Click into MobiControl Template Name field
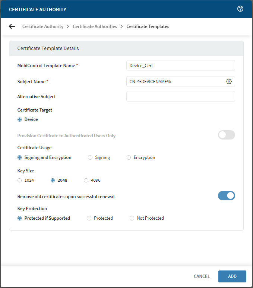This screenshot has width=253, height=288. 180,66
